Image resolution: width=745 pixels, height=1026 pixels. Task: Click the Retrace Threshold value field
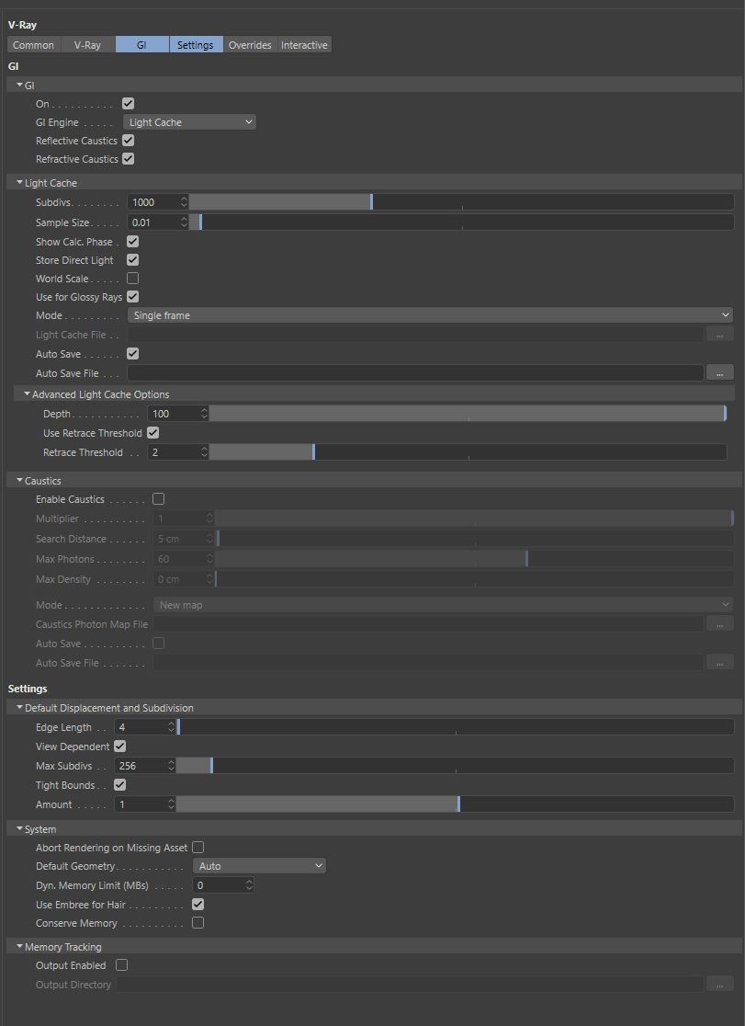(174, 452)
